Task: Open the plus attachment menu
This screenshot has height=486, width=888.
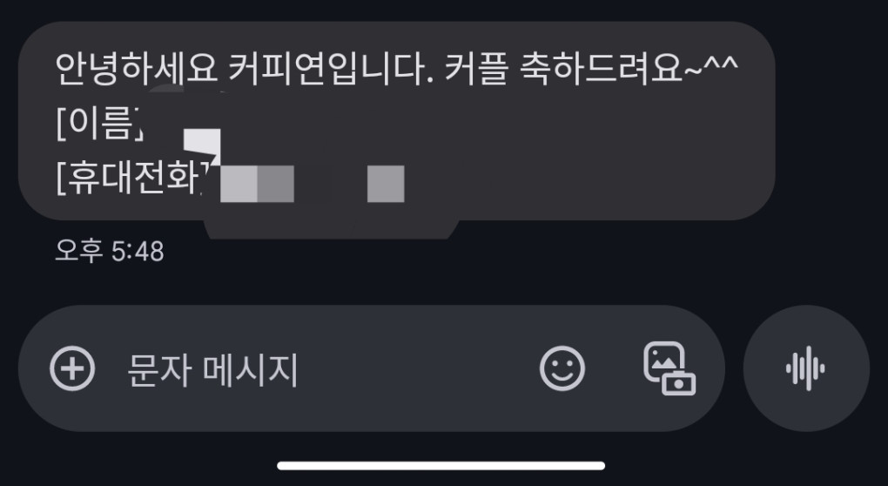Action: coord(72,368)
